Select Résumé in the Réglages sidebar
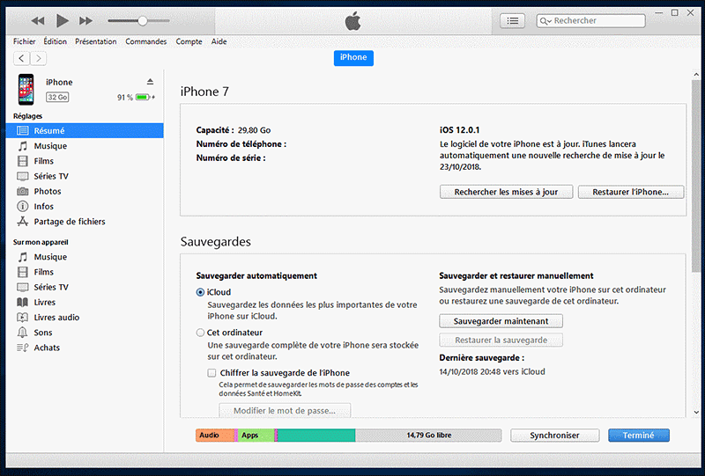Screen dimensions: 705x476 (x=85, y=131)
